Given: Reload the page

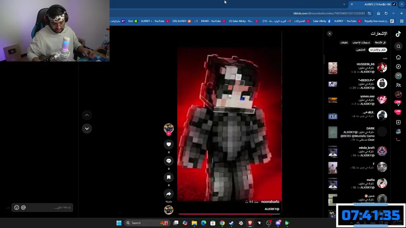Looking at the screenshot, I should (x=386, y=13).
